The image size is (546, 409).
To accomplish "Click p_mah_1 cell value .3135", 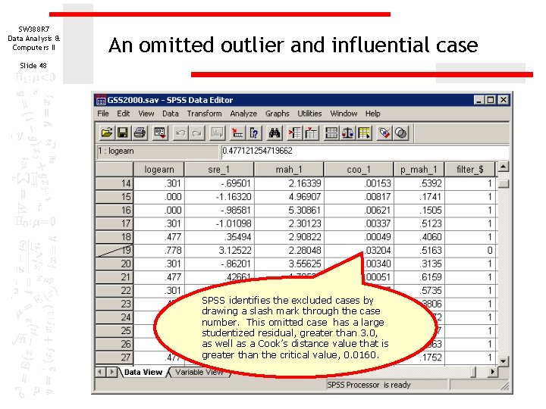I will [419, 264].
